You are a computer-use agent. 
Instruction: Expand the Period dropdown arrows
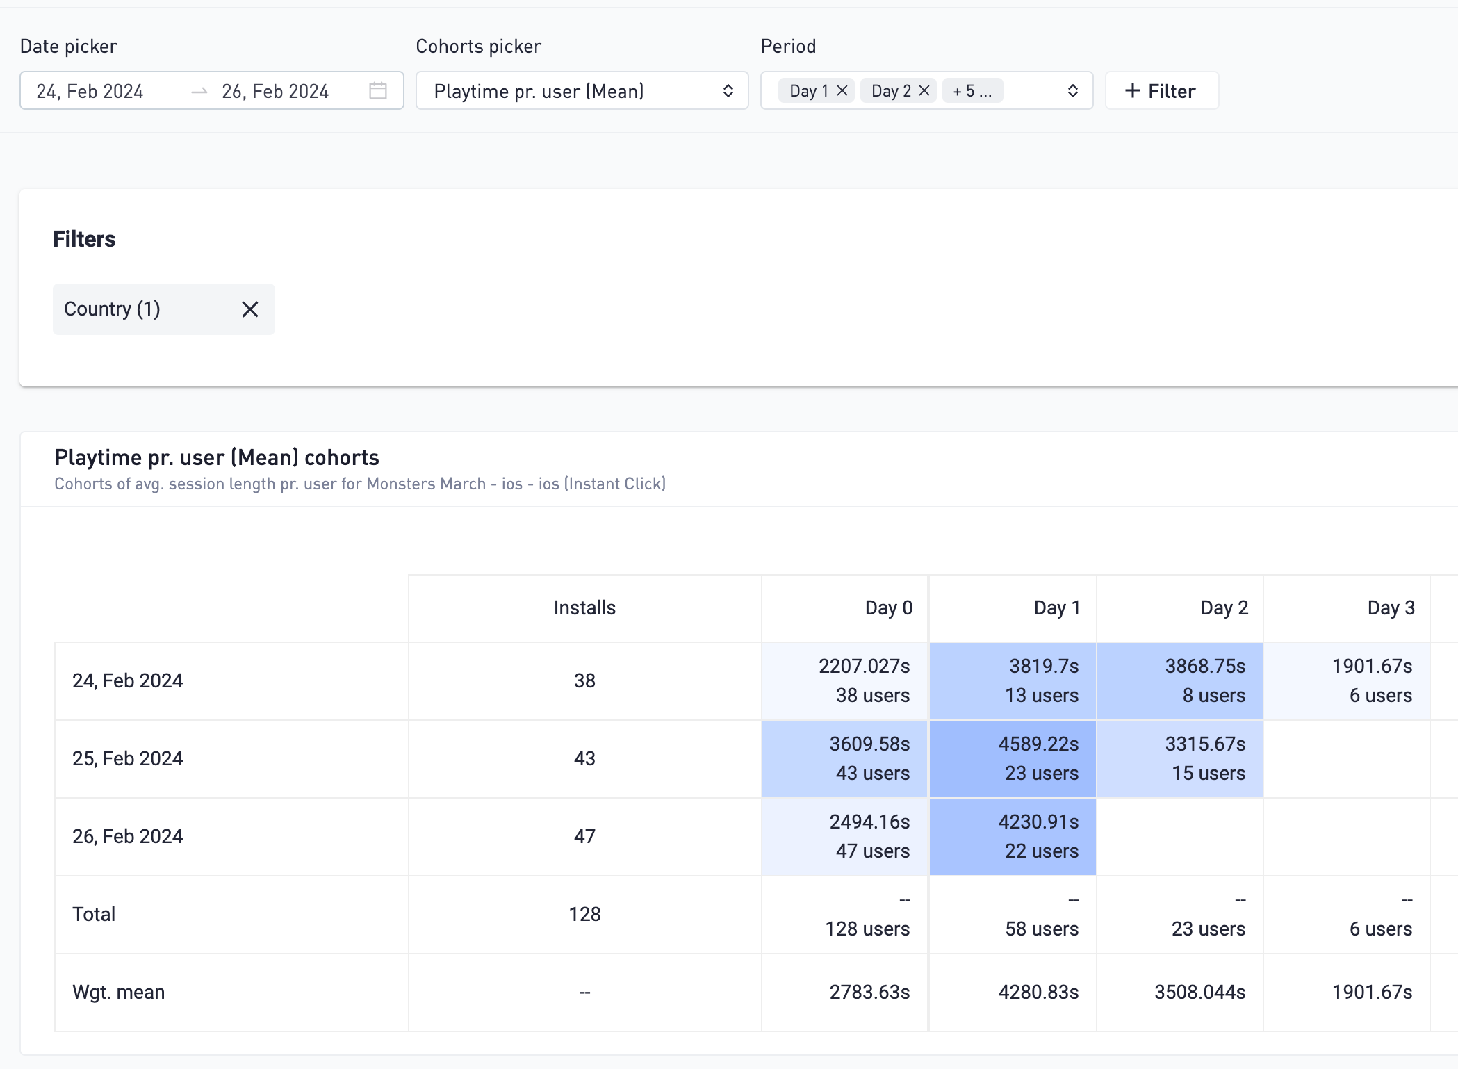point(1072,91)
